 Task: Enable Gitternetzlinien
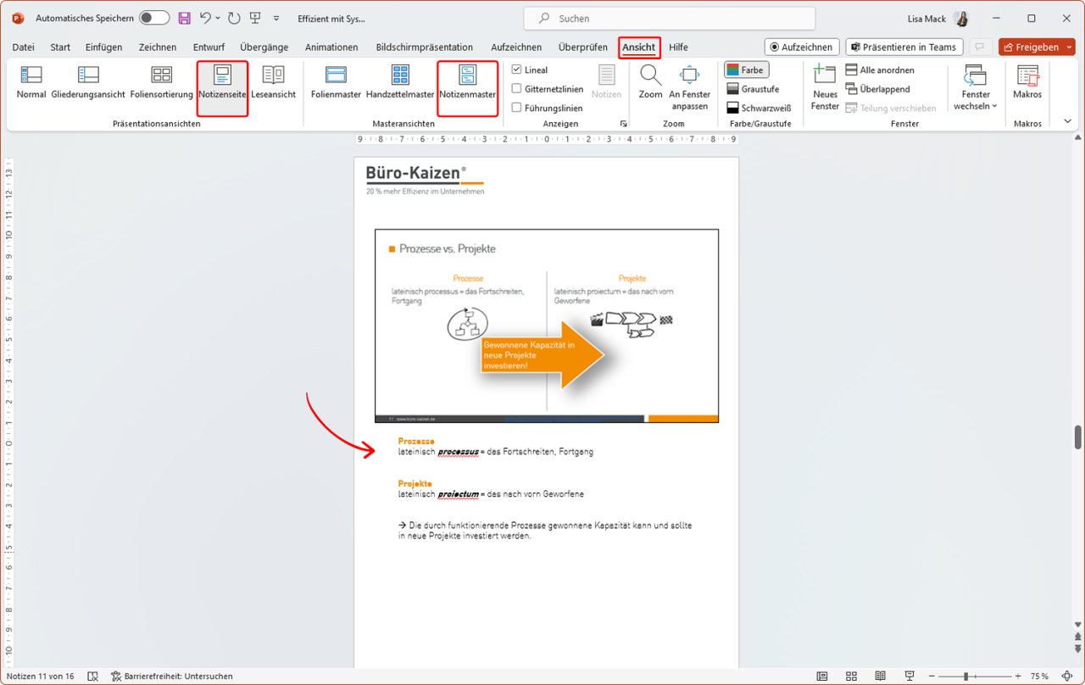[x=518, y=88]
